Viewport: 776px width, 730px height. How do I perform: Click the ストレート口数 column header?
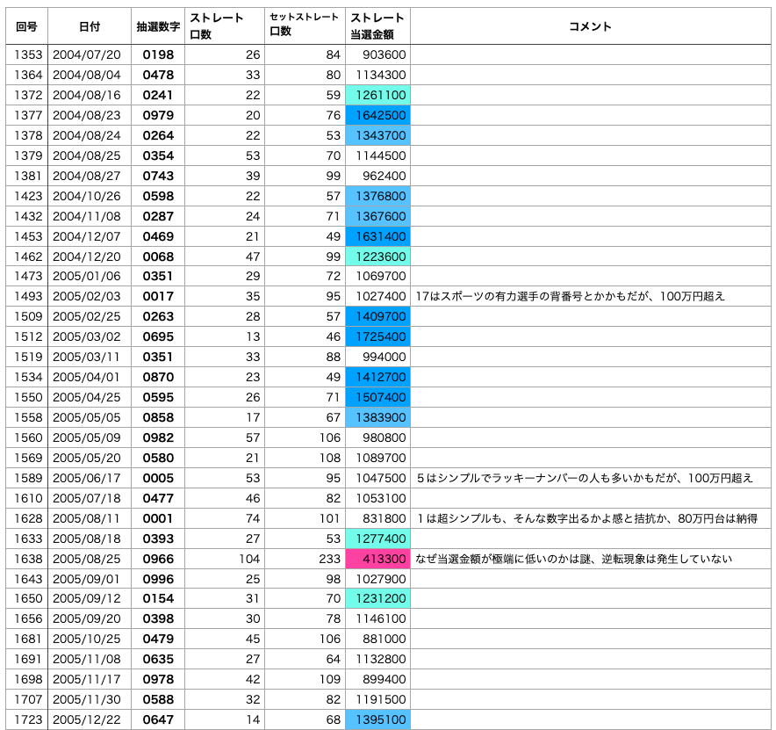225,26
